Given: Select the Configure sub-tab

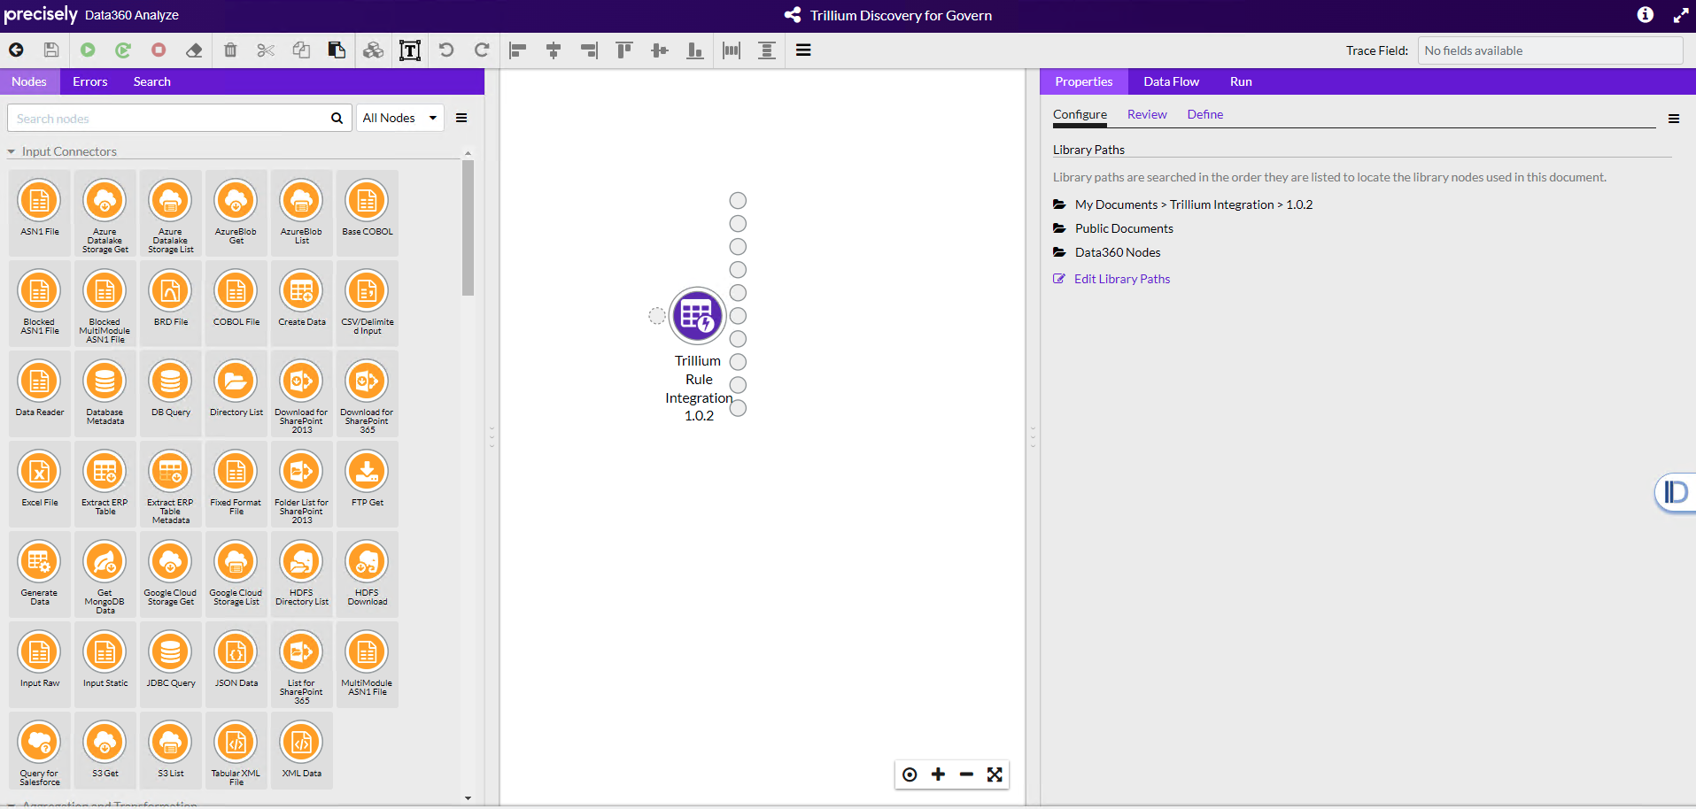Looking at the screenshot, I should [x=1080, y=114].
